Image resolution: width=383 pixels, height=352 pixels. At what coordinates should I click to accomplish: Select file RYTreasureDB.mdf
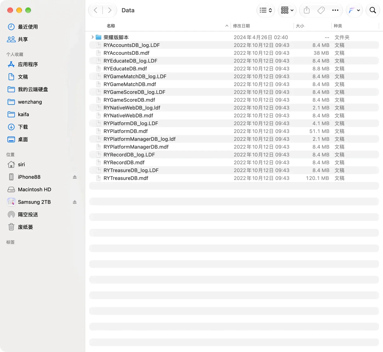point(234,178)
